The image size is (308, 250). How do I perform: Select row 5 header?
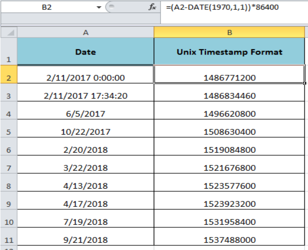9,128
